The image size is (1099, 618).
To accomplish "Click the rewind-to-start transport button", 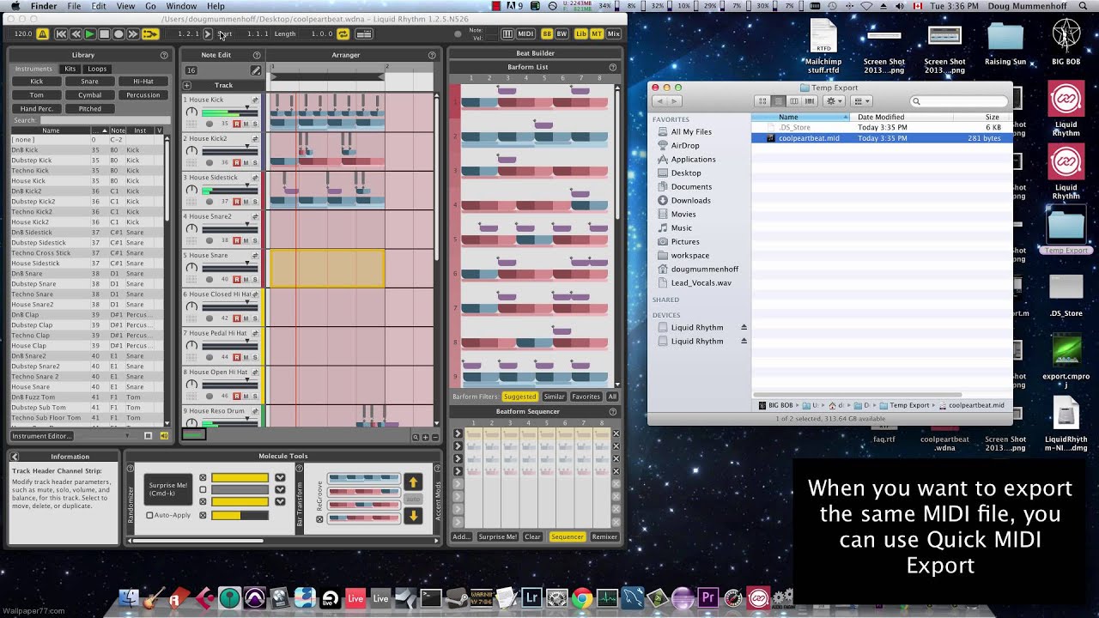I will pyautogui.click(x=60, y=34).
